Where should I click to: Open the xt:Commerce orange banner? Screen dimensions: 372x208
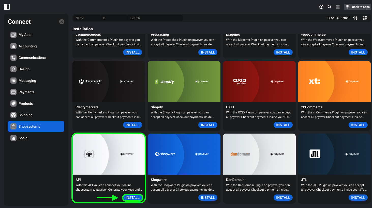(334, 82)
